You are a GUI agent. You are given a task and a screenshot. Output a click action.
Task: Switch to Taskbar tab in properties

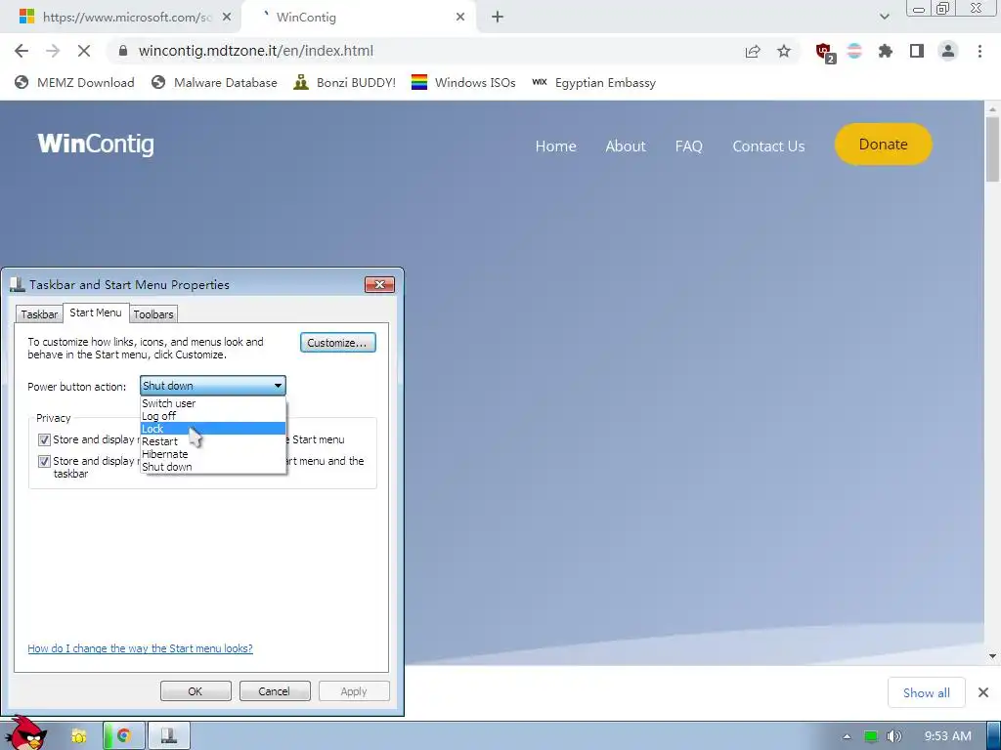click(x=39, y=314)
